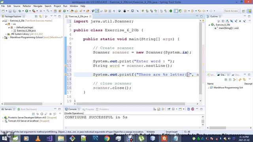Image resolution: width=253 pixels, height=142 pixels.
Task: Click the warning marker on line 11
Action: [x=66, y=66]
